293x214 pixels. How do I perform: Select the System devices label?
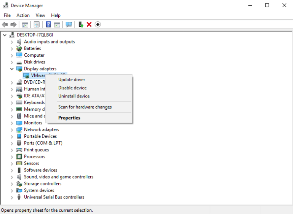point(39,190)
